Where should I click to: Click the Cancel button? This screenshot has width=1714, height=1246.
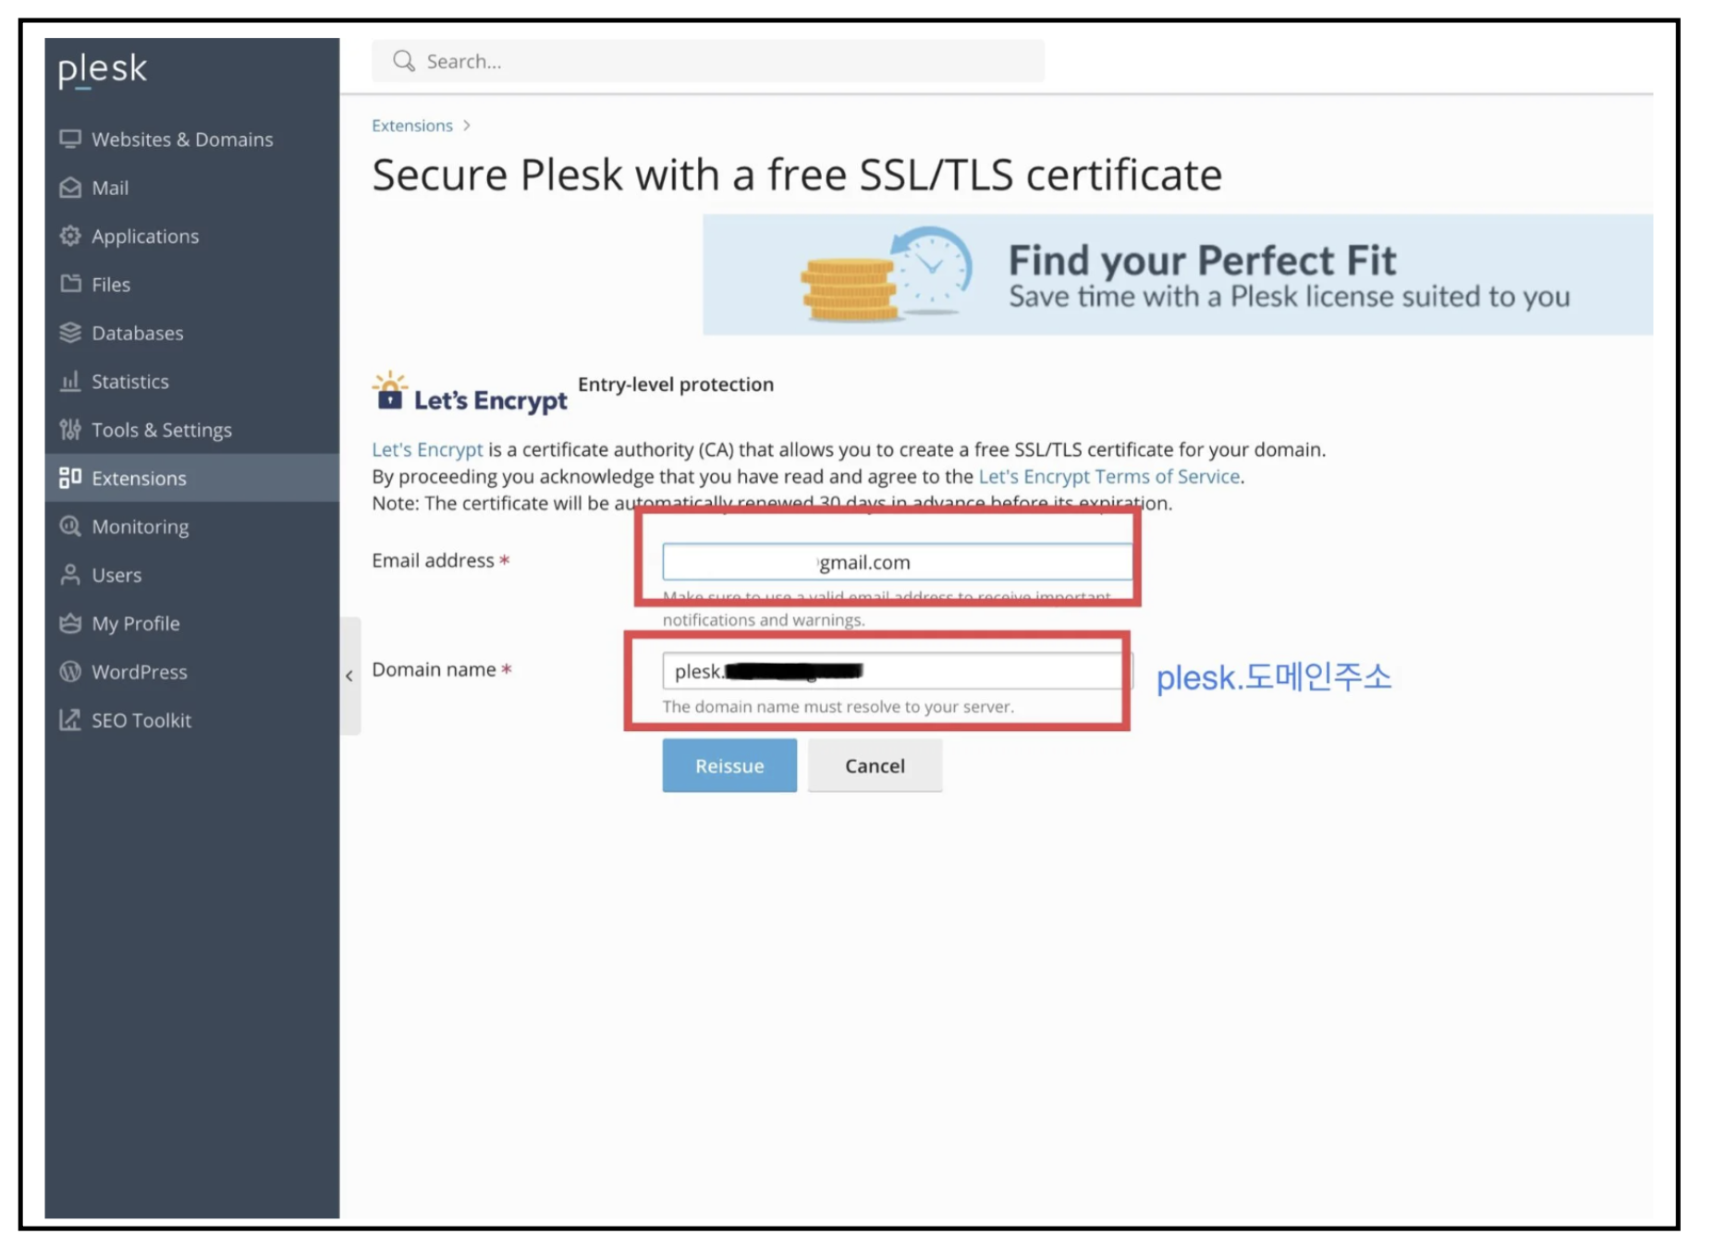tap(875, 765)
